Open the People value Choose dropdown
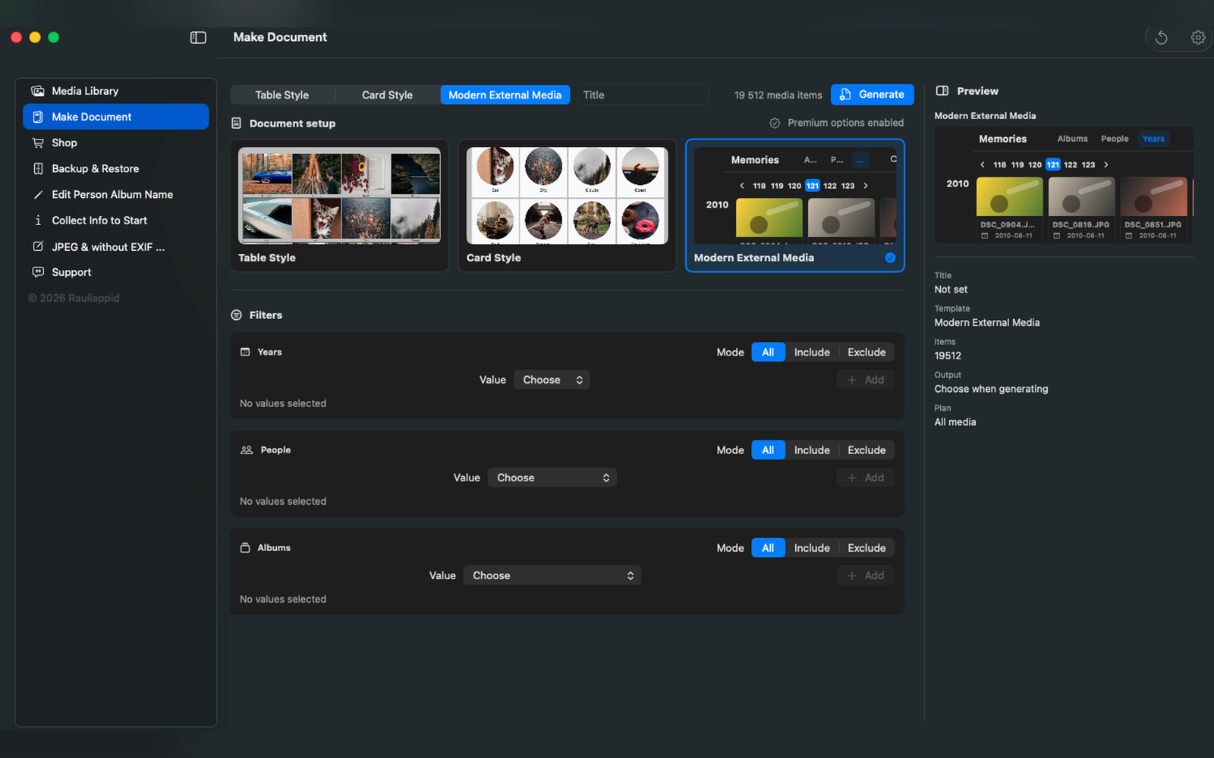 coord(552,478)
